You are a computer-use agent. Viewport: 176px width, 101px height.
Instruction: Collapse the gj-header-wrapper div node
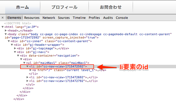click(x=12, y=45)
